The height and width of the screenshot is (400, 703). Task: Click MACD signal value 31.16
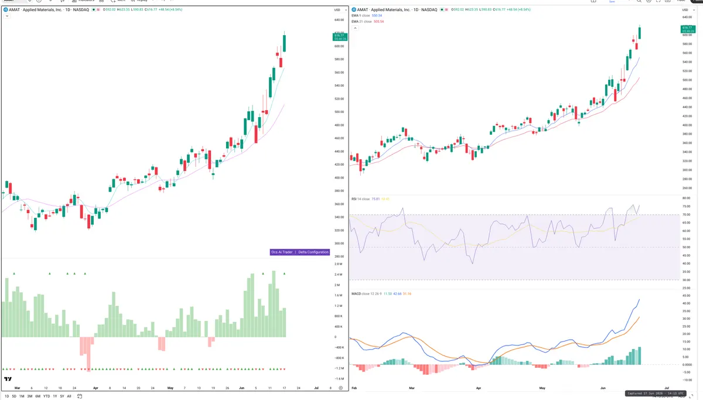(407, 293)
